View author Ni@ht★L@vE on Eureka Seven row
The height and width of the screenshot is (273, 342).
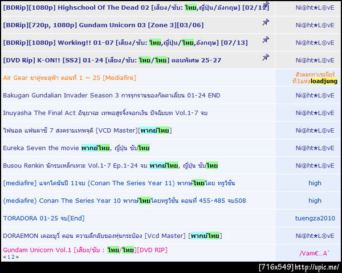pos(315,148)
